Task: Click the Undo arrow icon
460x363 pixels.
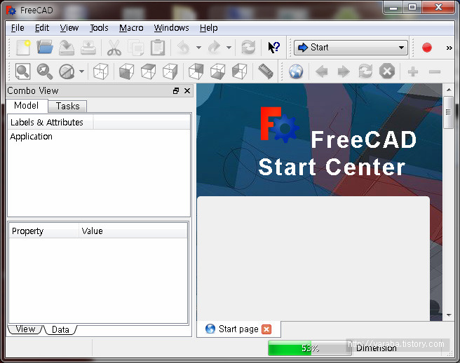Action: point(184,48)
